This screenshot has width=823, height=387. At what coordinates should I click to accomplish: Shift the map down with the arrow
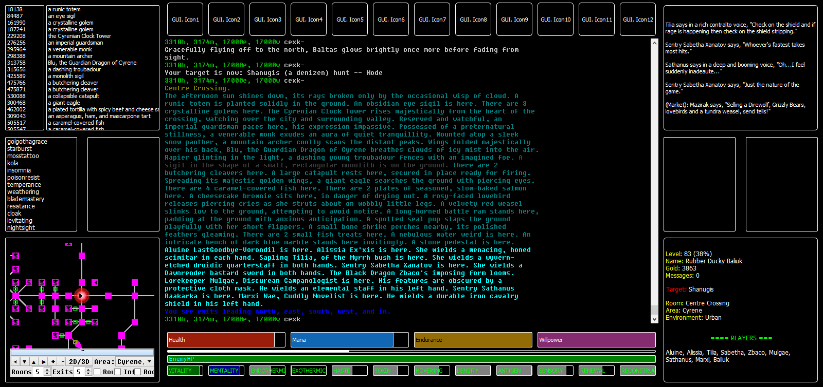pos(25,361)
